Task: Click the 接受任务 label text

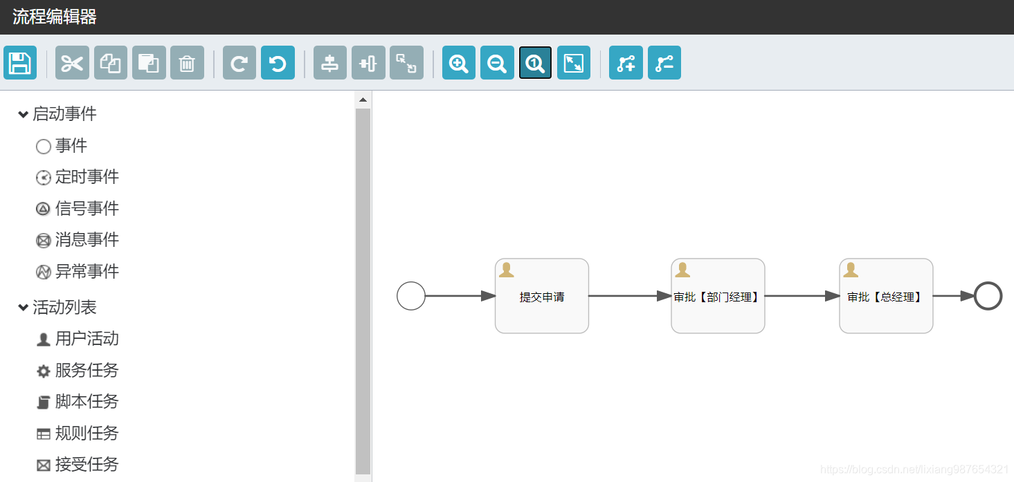Action: point(87,465)
